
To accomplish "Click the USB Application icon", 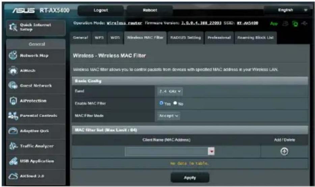I will point(13,161).
